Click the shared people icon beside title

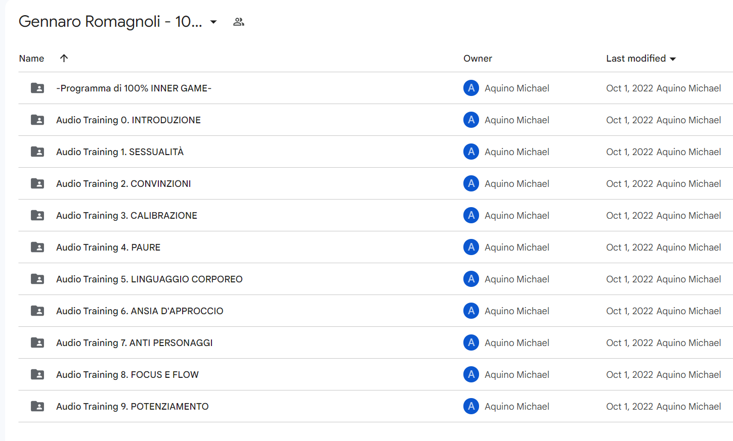pos(239,22)
